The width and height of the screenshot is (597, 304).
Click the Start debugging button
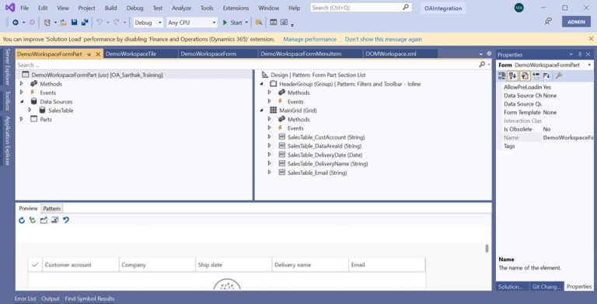[x=232, y=23]
